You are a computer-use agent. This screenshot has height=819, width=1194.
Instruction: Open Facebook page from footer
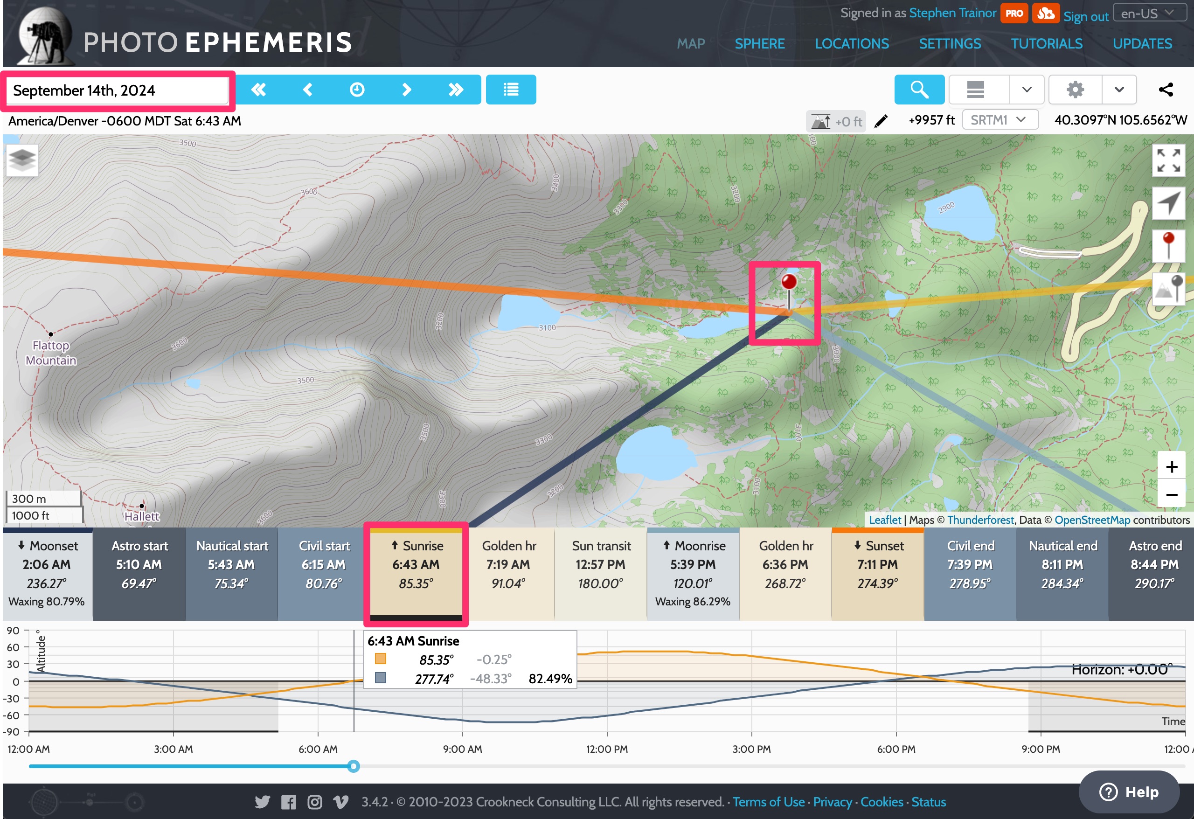coord(288,802)
